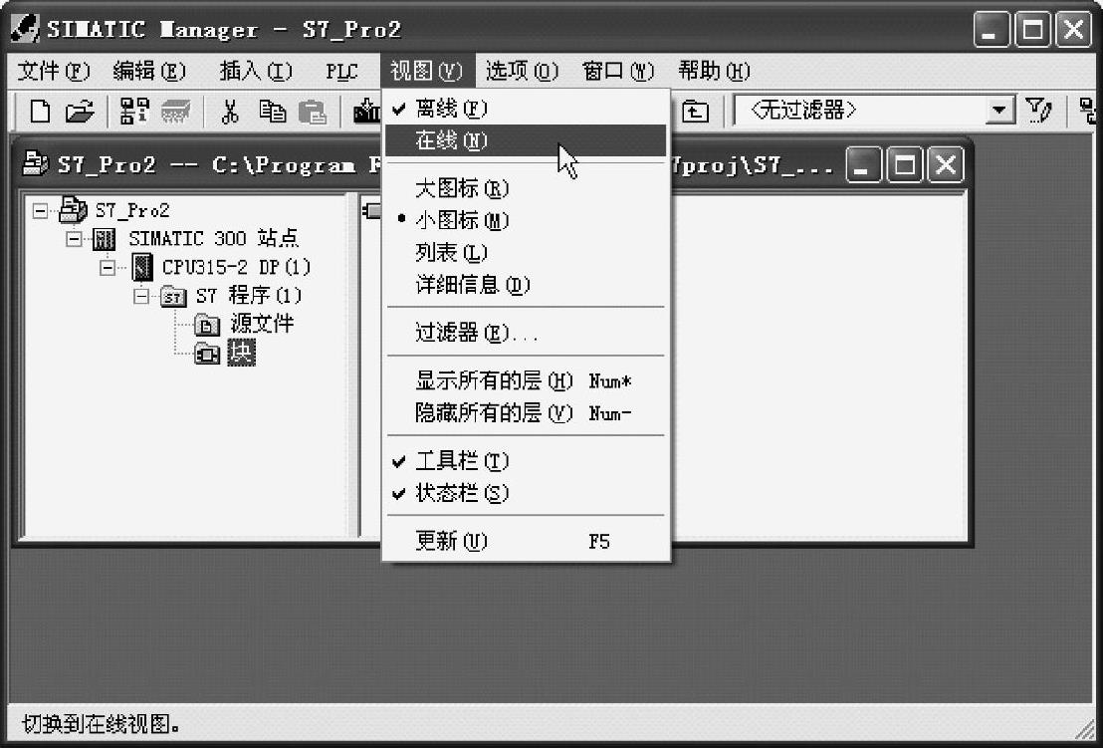Click the blocks folder icon

tap(207, 353)
